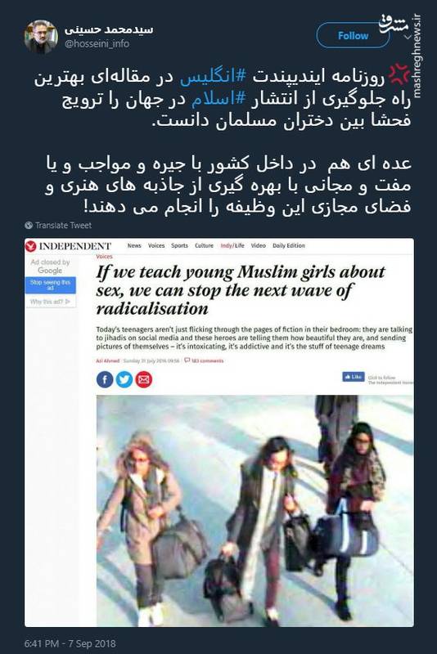
Task: Click the globe icon beside Translate Tweet
Action: tap(29, 226)
